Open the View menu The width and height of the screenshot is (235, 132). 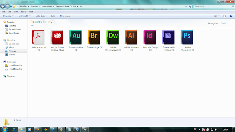pyautogui.click(x=16, y=12)
